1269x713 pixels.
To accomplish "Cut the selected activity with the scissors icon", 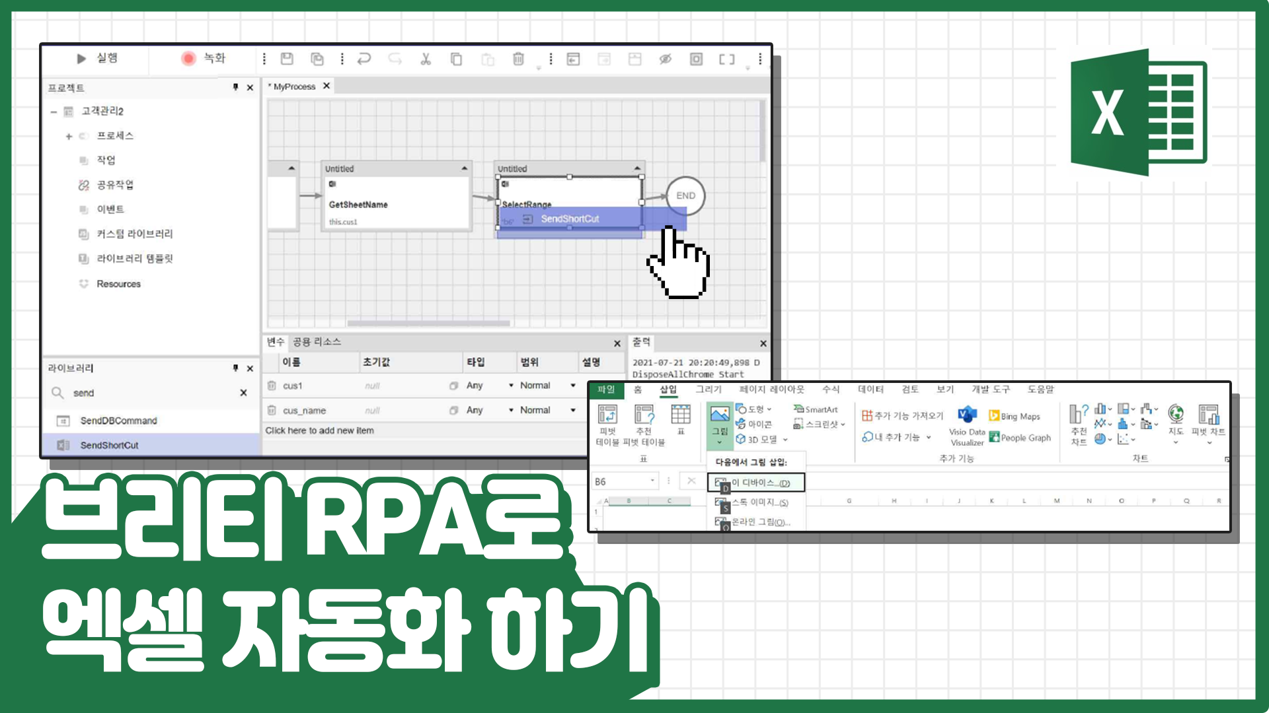I will point(426,59).
